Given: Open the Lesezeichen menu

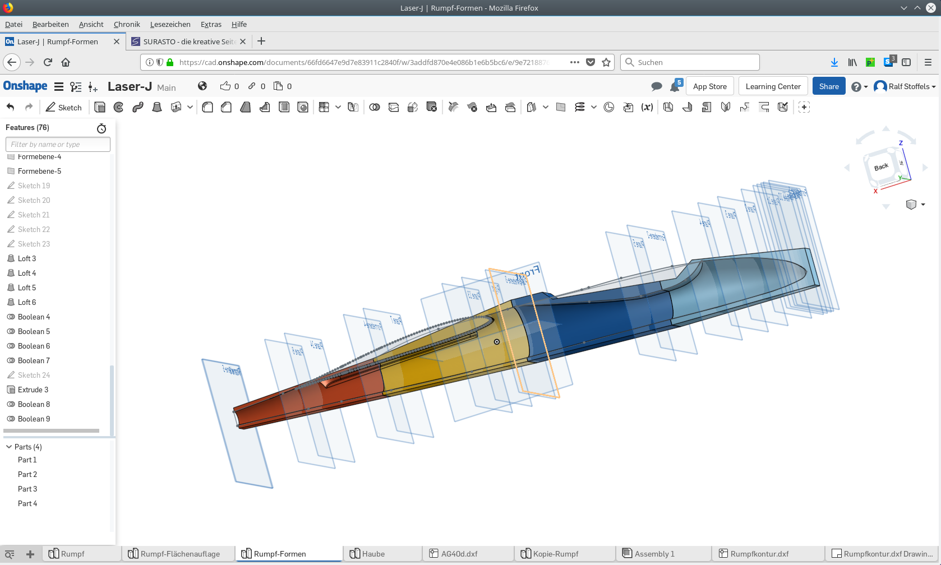Looking at the screenshot, I should click(x=170, y=24).
